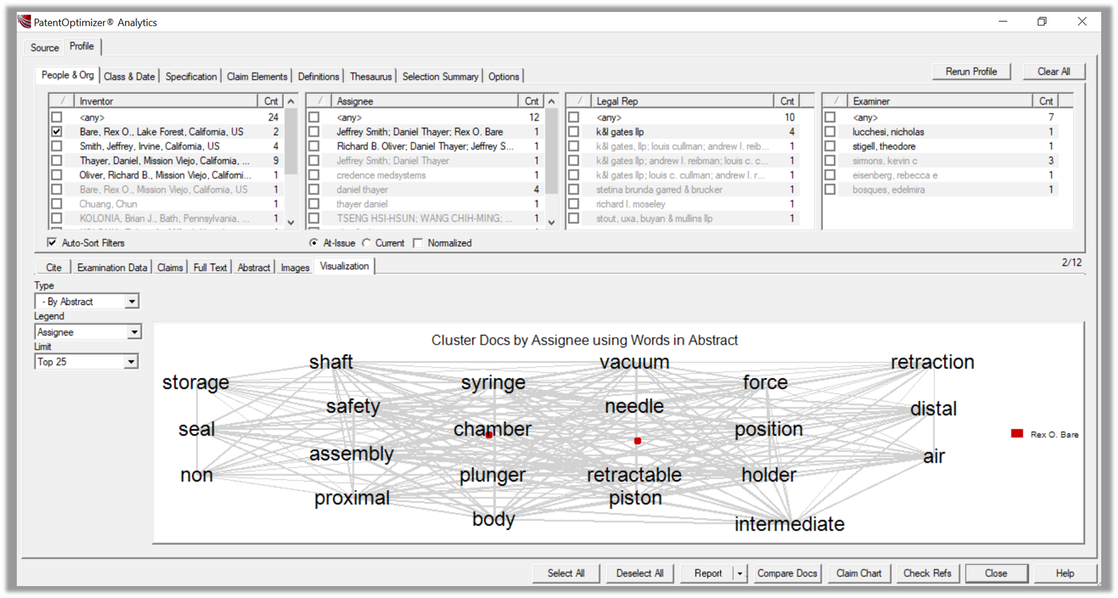This screenshot has width=1118, height=598.
Task: Select the At-Issue radio button
Action: click(x=314, y=243)
